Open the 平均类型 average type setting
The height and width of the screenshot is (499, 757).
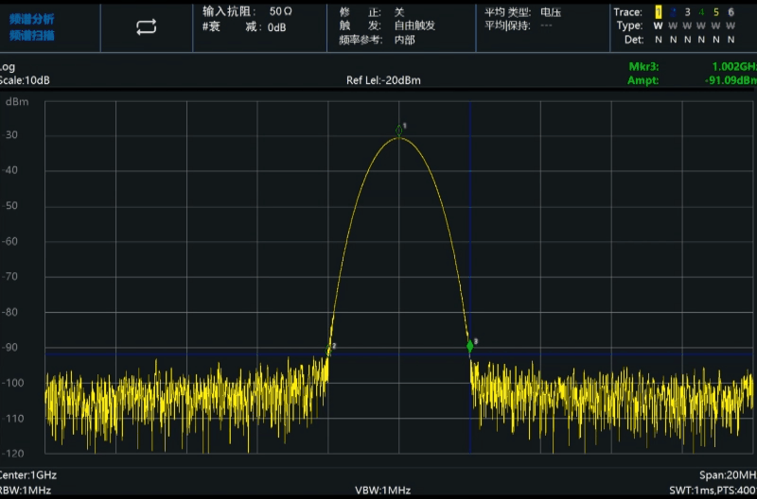[x=521, y=11]
